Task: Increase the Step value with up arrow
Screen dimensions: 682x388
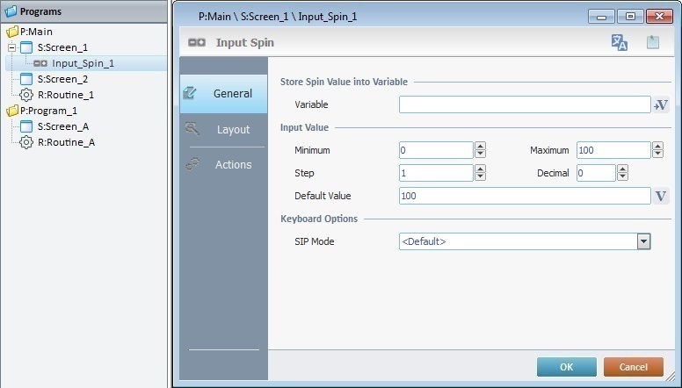Action: pos(480,169)
